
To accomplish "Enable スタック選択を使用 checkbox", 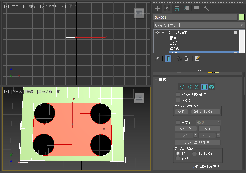I will [x=178, y=94].
